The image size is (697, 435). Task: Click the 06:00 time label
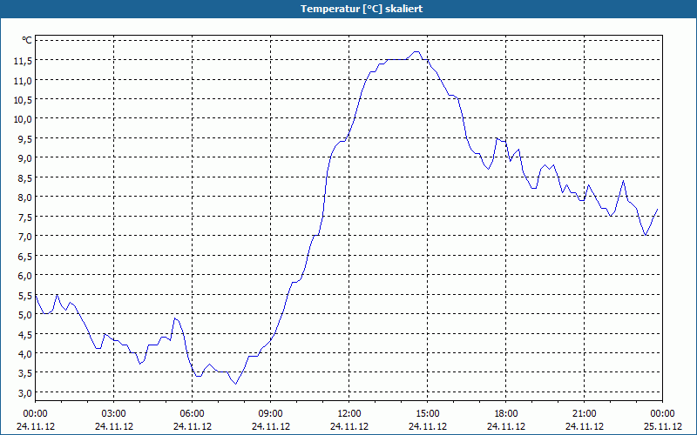(x=192, y=414)
